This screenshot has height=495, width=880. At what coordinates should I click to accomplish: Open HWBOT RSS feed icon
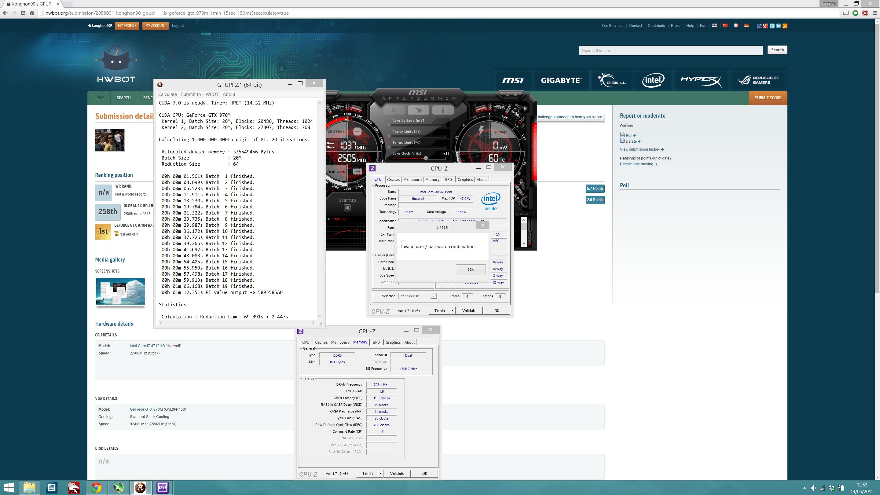pyautogui.click(x=785, y=26)
